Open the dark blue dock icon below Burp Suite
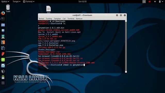The image size is (165, 93). pos(3,48)
